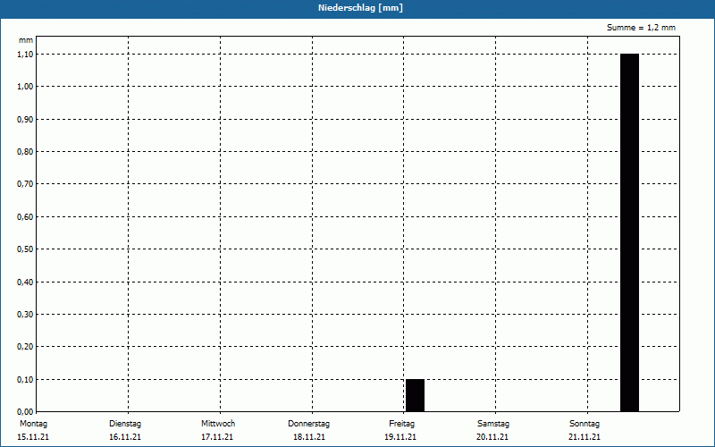Click the 1,00 y-axis value
715x447 pixels.
coord(25,87)
